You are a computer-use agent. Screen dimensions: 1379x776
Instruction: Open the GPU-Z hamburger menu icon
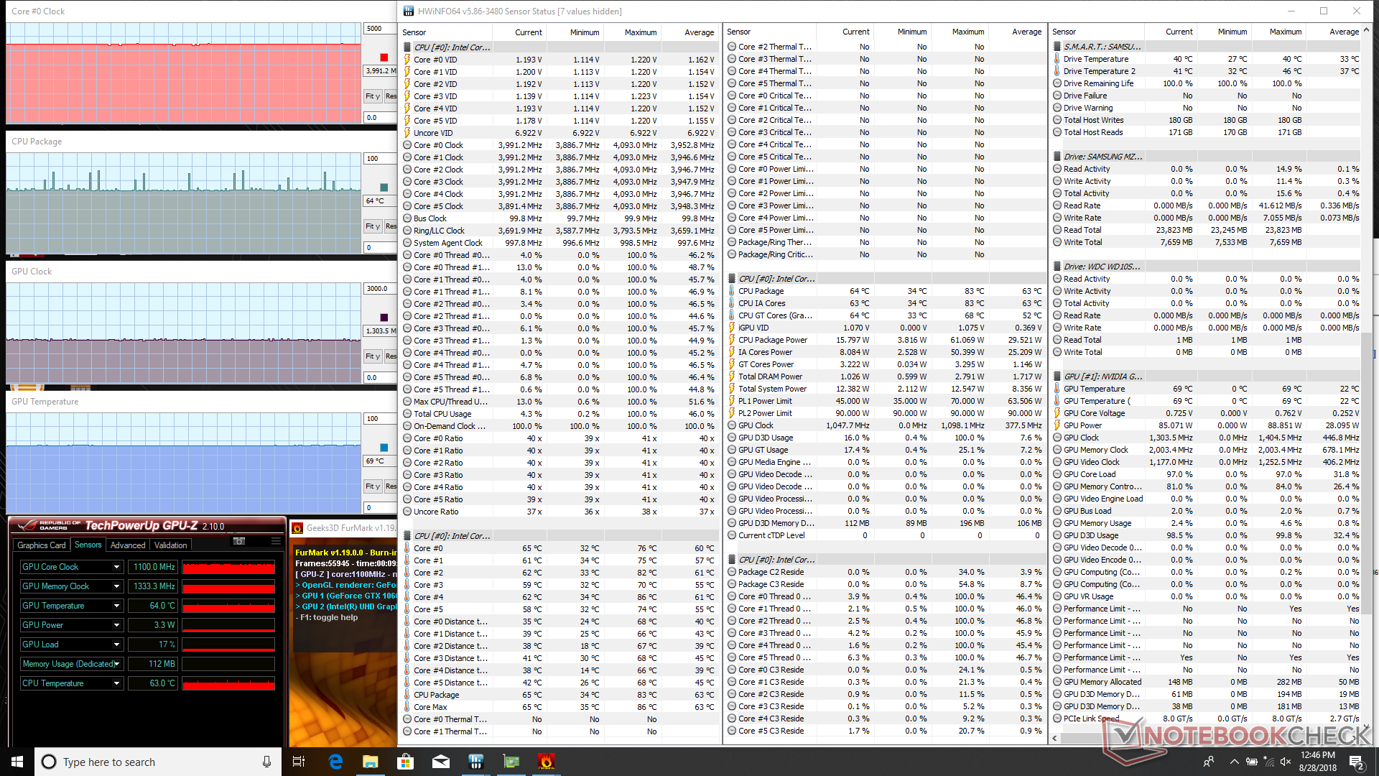tap(276, 541)
